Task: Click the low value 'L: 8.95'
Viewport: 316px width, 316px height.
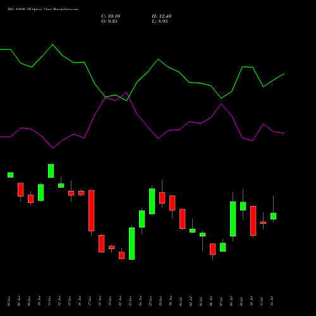Action: click(x=160, y=21)
